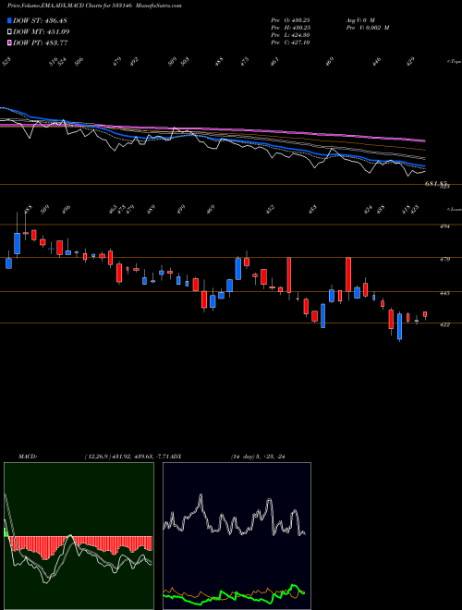462x610 pixels.
Task: Click the 445 price level label
Action: (444, 293)
